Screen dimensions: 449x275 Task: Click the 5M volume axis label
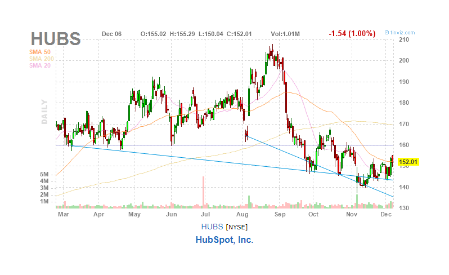pos(44,175)
